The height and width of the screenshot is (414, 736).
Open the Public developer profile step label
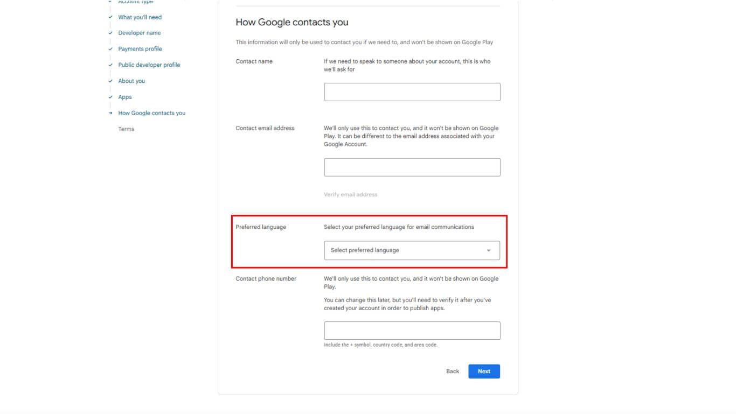149,65
